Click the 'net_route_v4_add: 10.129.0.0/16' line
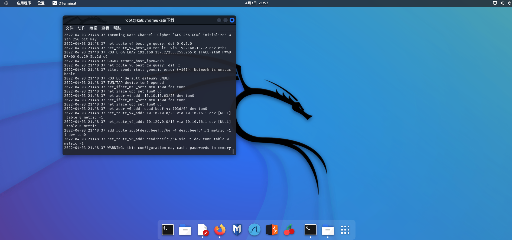The image size is (512, 240). (148, 124)
